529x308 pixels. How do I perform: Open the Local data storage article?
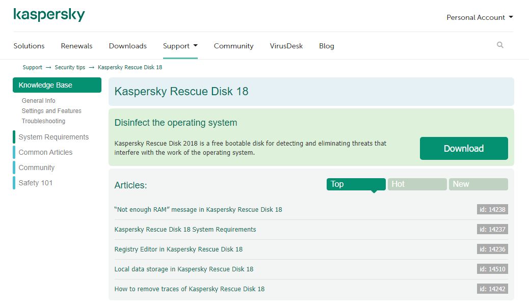(x=184, y=269)
